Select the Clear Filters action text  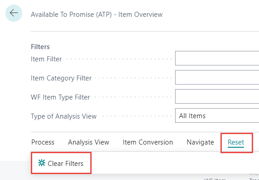(x=65, y=164)
